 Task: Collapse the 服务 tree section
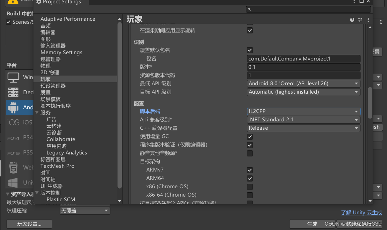(37, 113)
